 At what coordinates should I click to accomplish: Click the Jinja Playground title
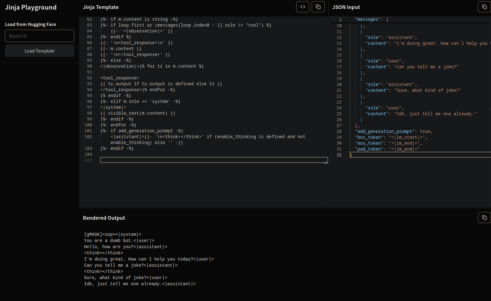tap(31, 7)
